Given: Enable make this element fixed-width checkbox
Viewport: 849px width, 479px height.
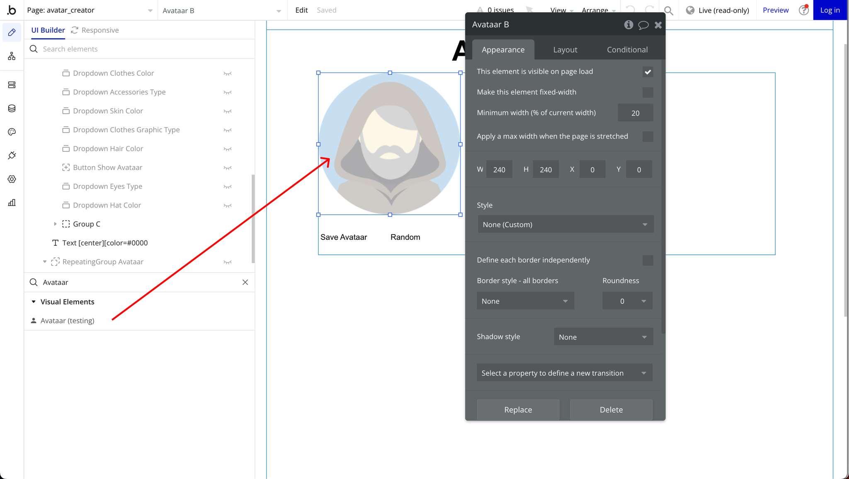Looking at the screenshot, I should 648,92.
